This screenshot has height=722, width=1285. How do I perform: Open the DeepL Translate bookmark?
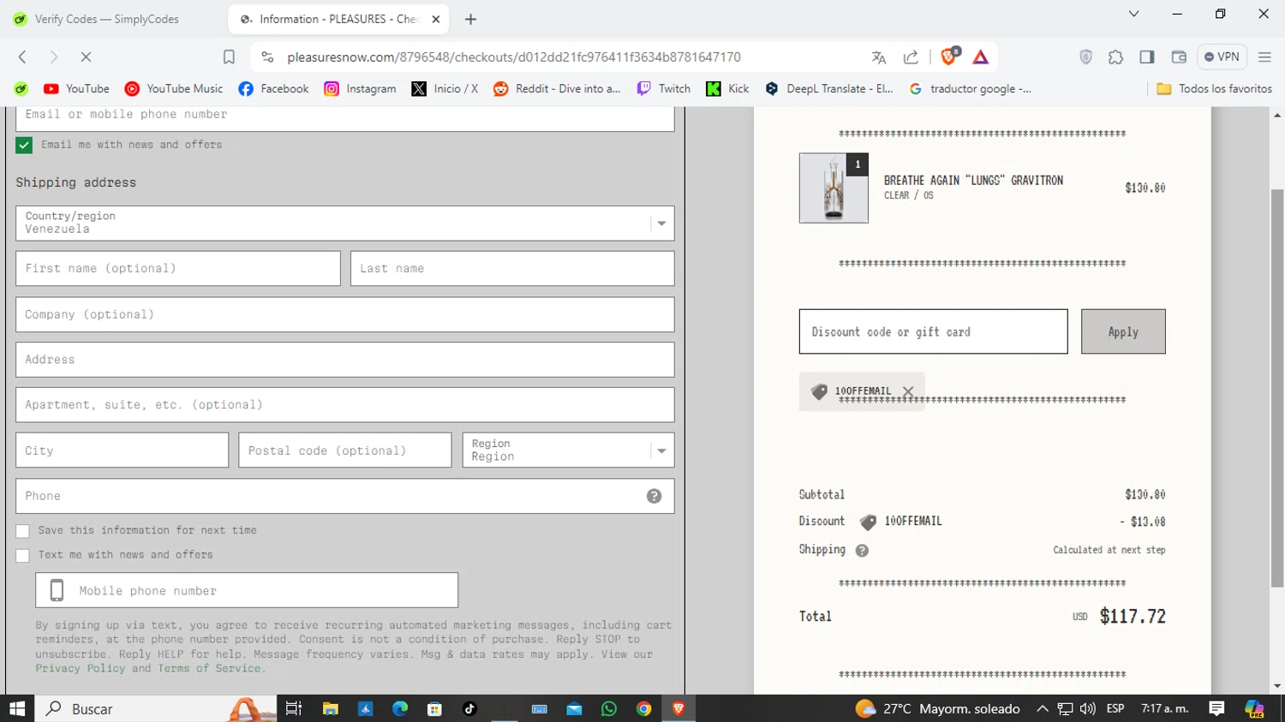coord(828,89)
